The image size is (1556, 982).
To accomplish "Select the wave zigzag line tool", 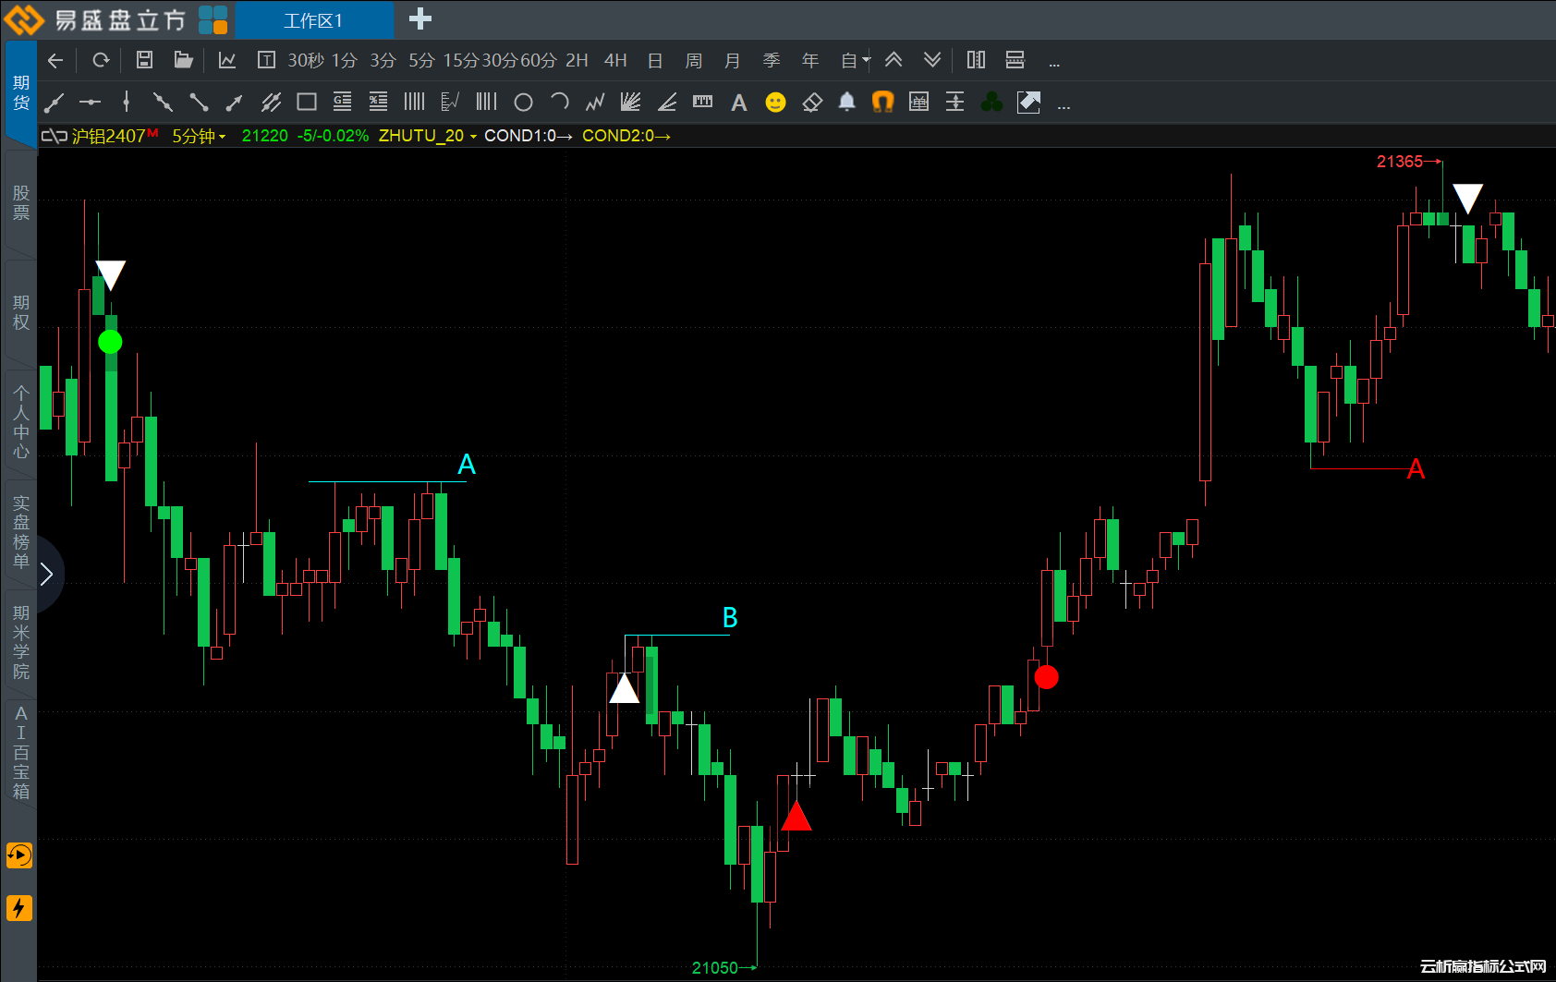I will pyautogui.click(x=595, y=102).
